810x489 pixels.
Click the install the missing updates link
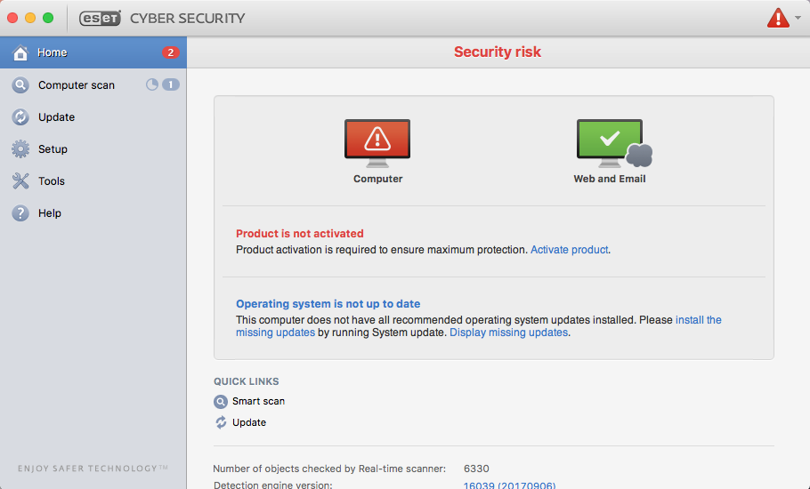pyautogui.click(x=698, y=319)
